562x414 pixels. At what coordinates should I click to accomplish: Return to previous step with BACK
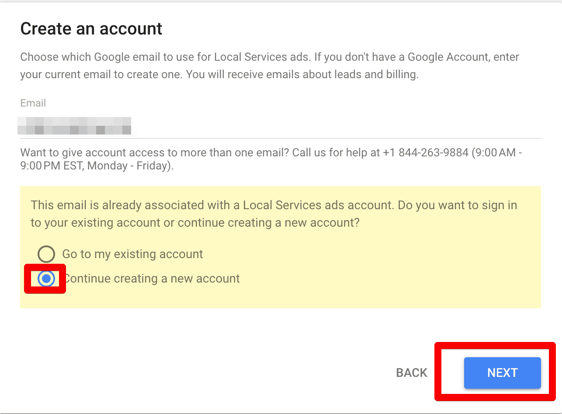[x=411, y=373]
